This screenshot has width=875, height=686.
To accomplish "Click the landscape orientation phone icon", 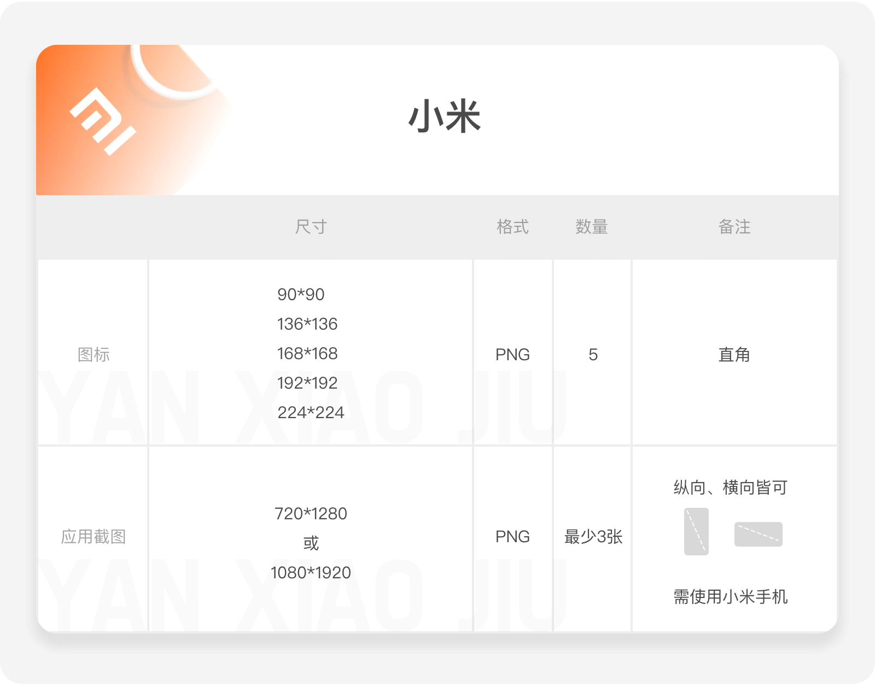I will click(758, 534).
